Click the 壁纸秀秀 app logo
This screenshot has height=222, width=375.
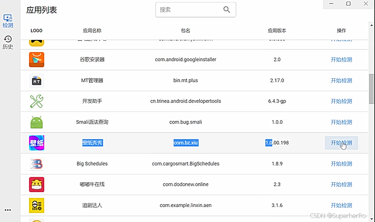point(36,143)
